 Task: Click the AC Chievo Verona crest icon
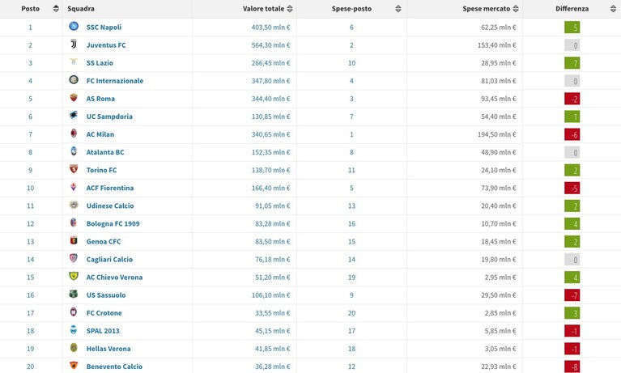coord(74,276)
